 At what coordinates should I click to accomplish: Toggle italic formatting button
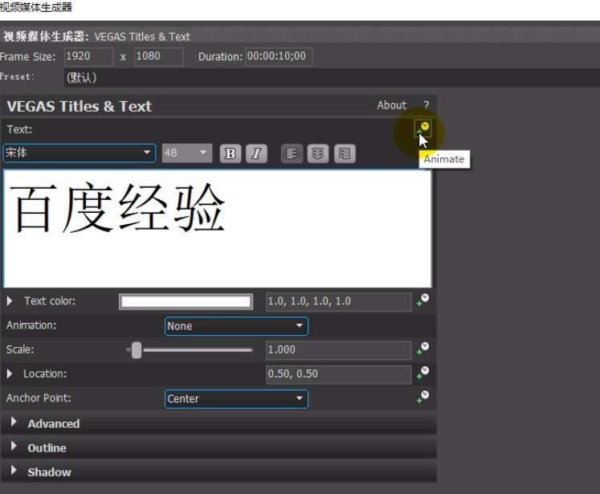coord(256,153)
